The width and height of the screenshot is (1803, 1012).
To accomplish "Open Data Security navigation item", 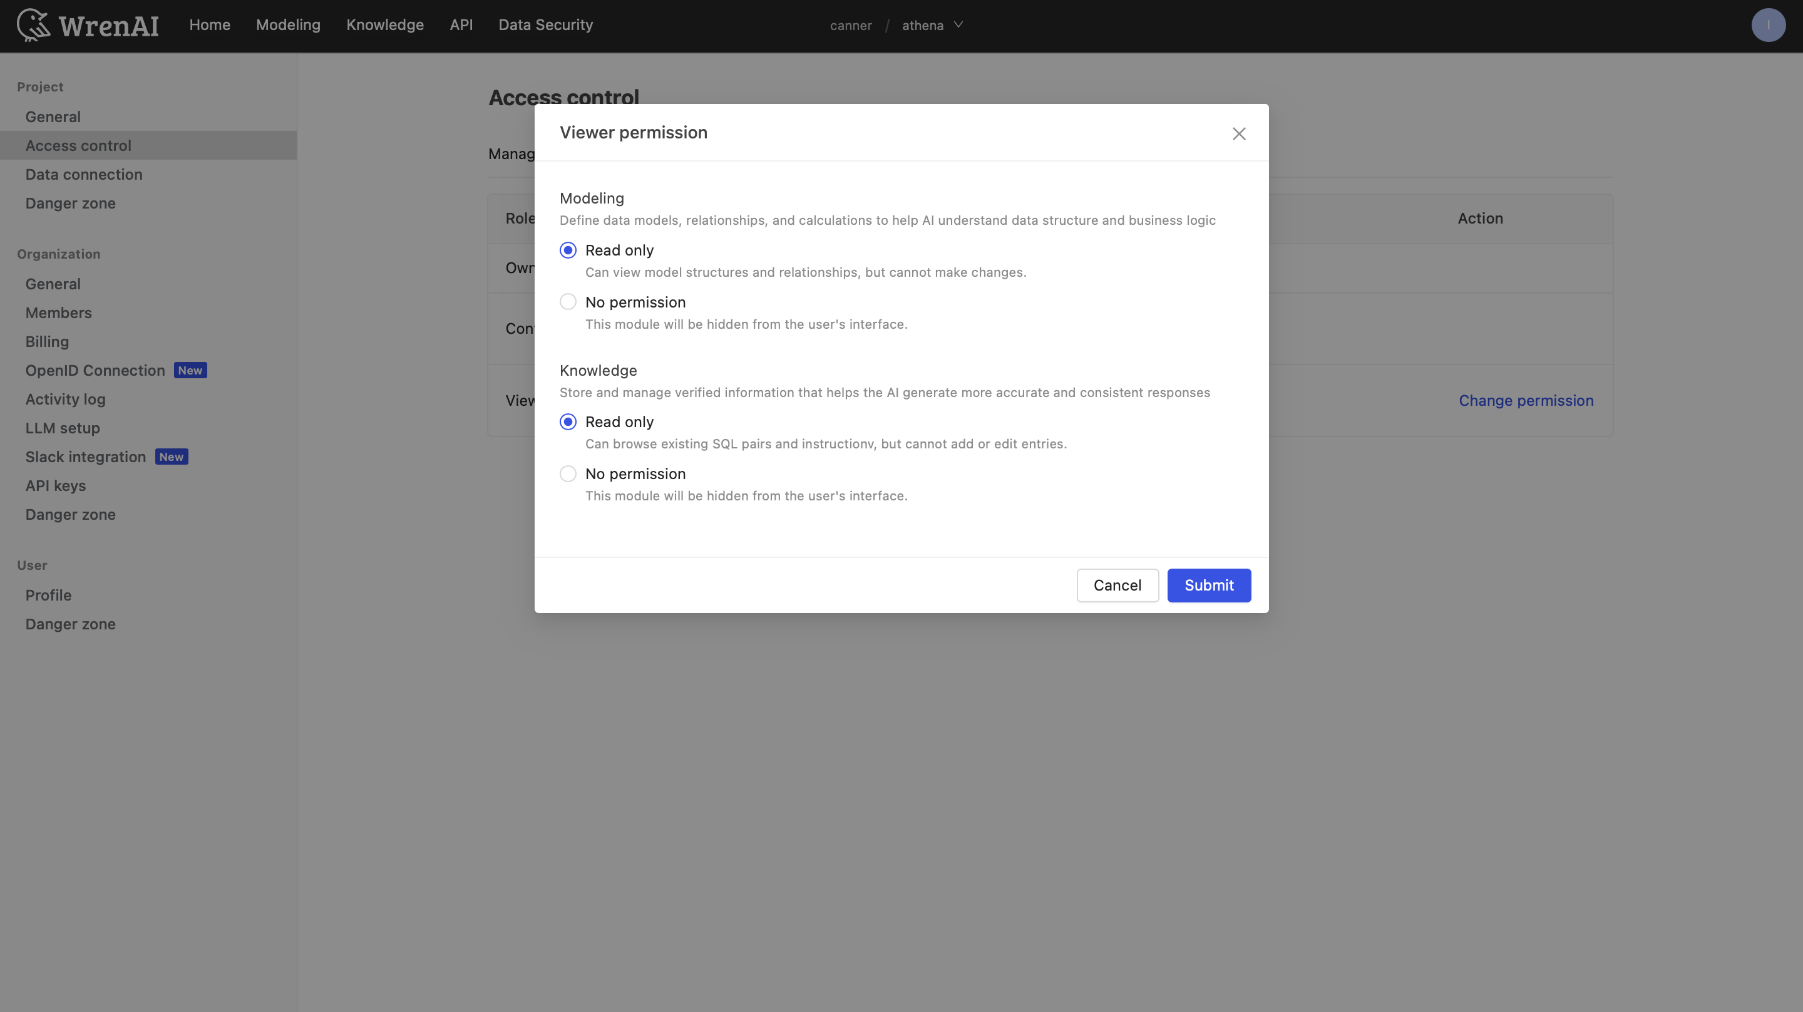I will click(545, 25).
